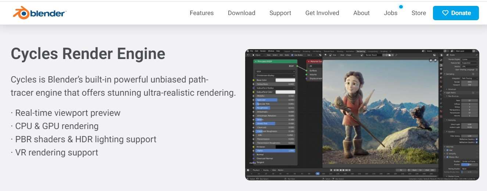Open the Integrator Path Tracing dropdown
Viewport: 487px width, 191px height.
469,79
